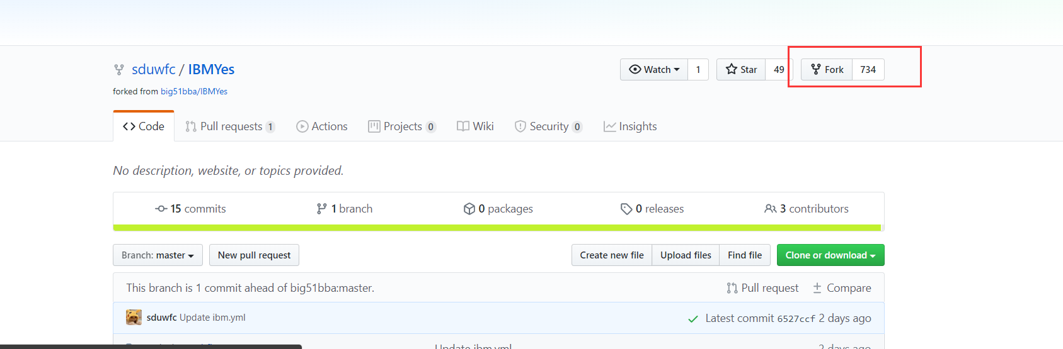Open the Clone or download dropdown
Screen dimensions: 1063x349
(x=830, y=255)
